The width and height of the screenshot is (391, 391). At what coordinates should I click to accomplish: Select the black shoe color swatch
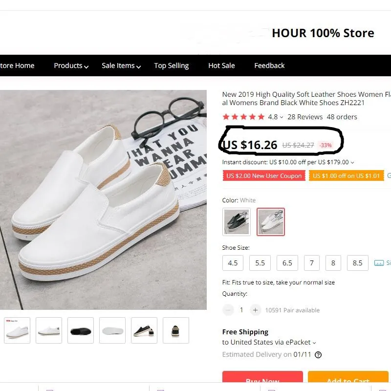click(x=237, y=222)
